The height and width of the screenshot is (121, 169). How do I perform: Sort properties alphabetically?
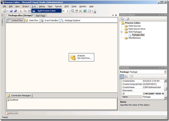click(x=126, y=76)
